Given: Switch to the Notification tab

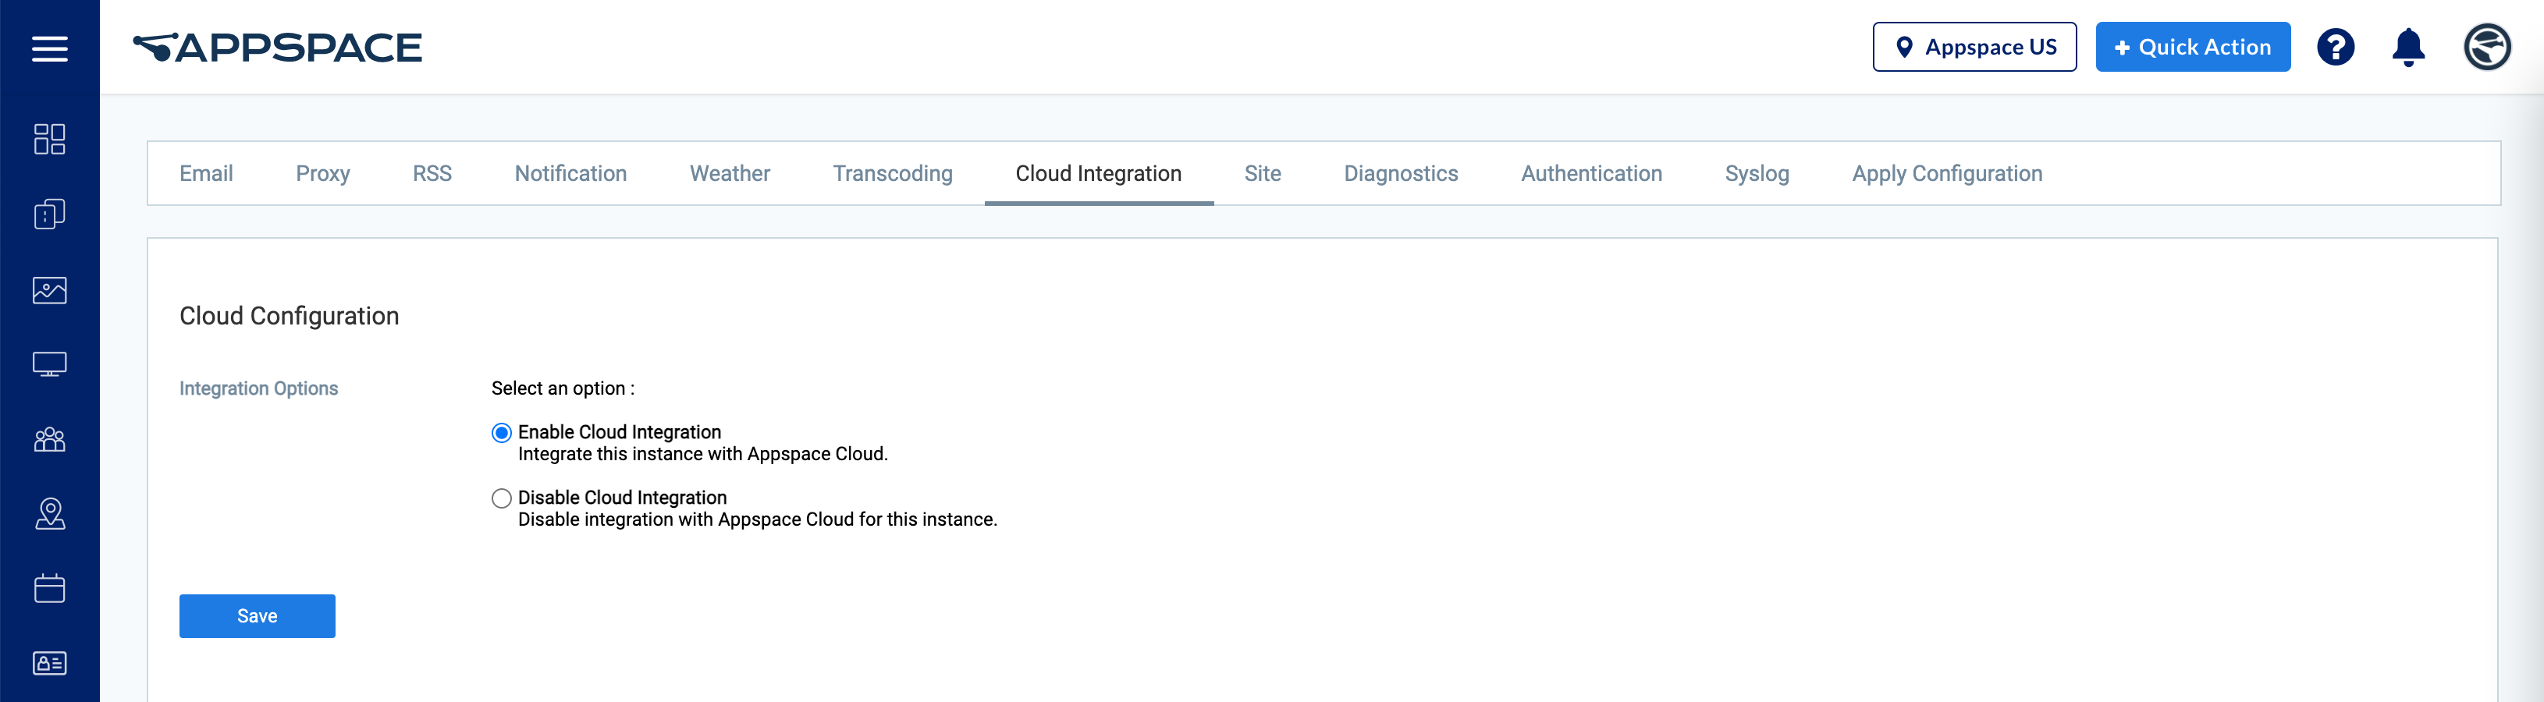Looking at the screenshot, I should (570, 174).
